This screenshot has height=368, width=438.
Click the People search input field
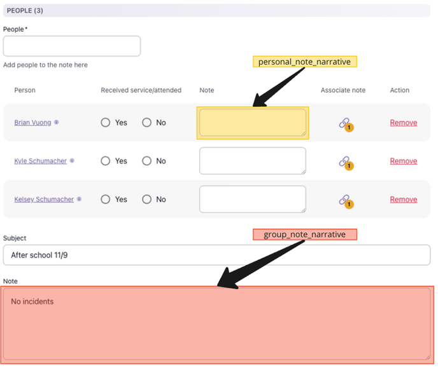click(72, 46)
